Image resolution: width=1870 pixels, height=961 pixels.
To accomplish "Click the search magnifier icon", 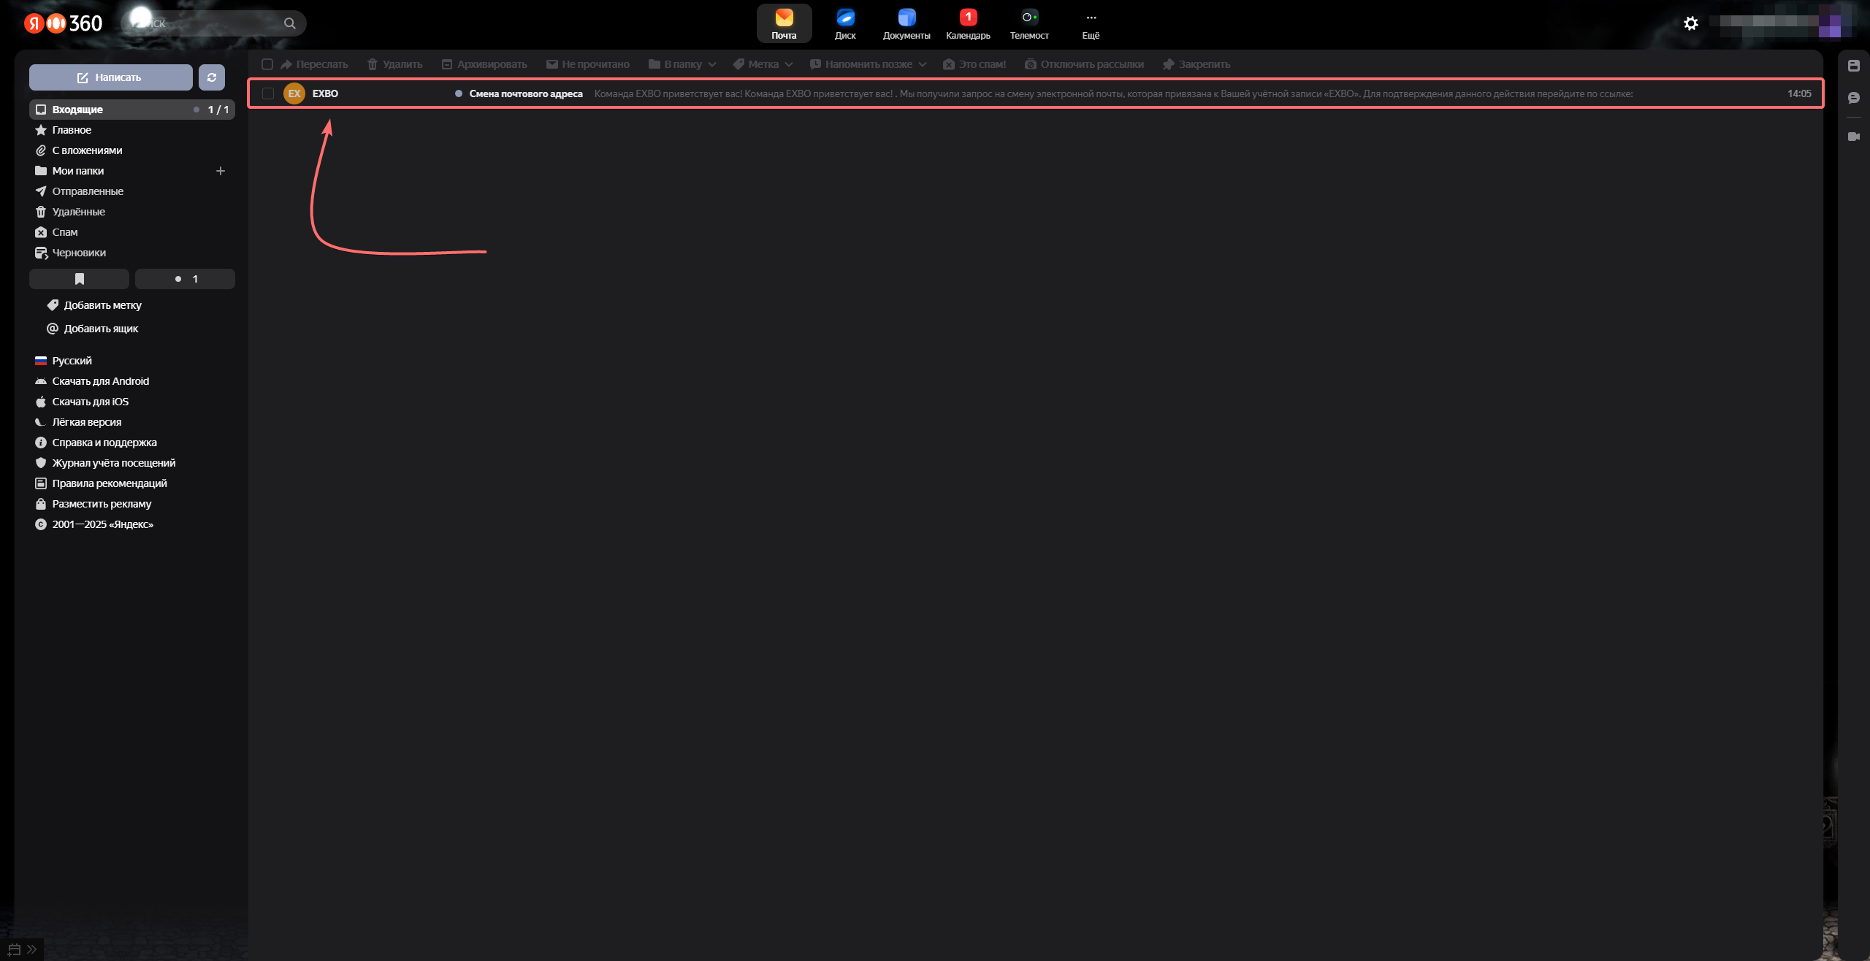I will pyautogui.click(x=290, y=23).
